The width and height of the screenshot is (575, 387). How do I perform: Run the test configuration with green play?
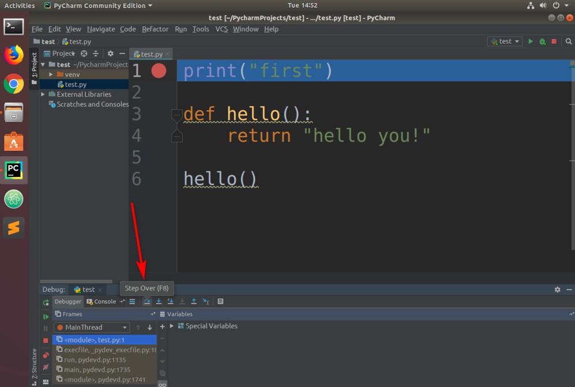coord(530,42)
